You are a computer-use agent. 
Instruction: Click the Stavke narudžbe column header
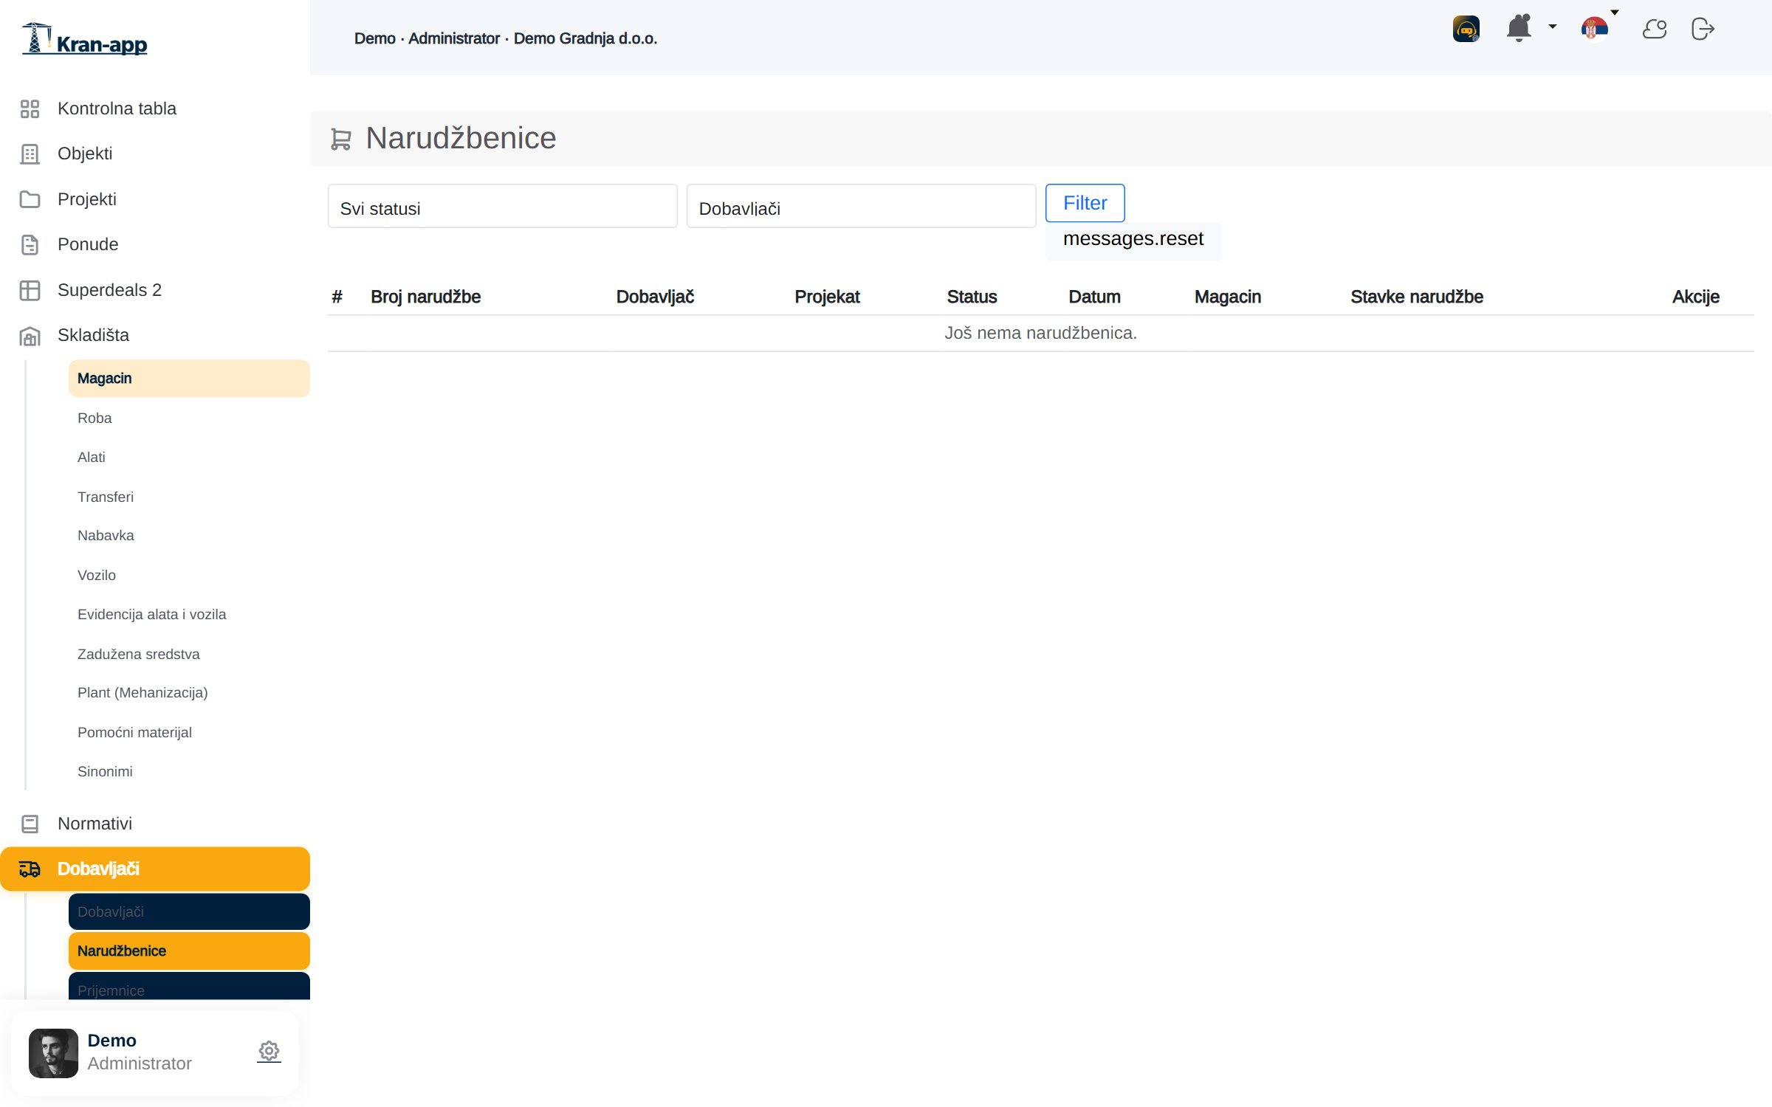(x=1417, y=297)
